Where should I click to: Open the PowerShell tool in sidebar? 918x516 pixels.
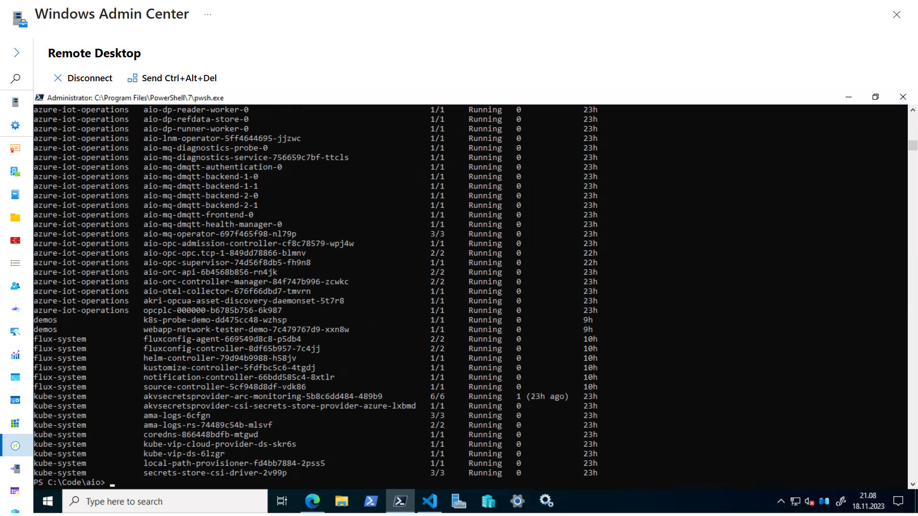[15, 377]
